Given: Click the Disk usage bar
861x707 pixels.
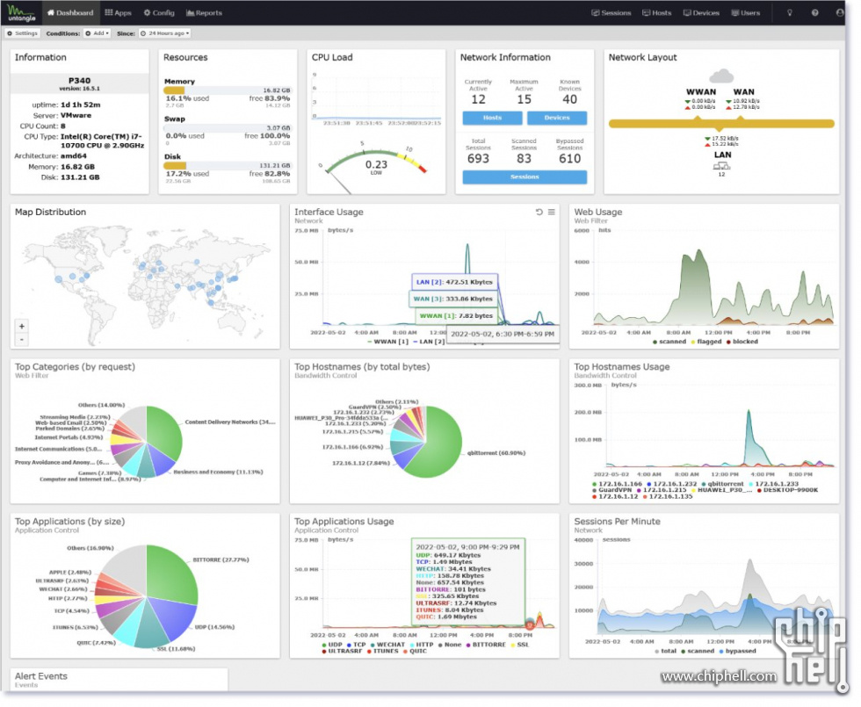Looking at the screenshot, I should tap(228, 165).
